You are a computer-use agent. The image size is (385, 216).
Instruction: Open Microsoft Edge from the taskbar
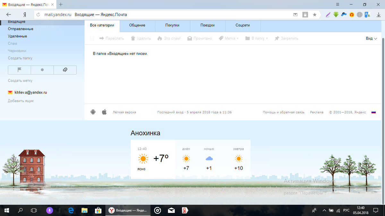tap(71, 210)
